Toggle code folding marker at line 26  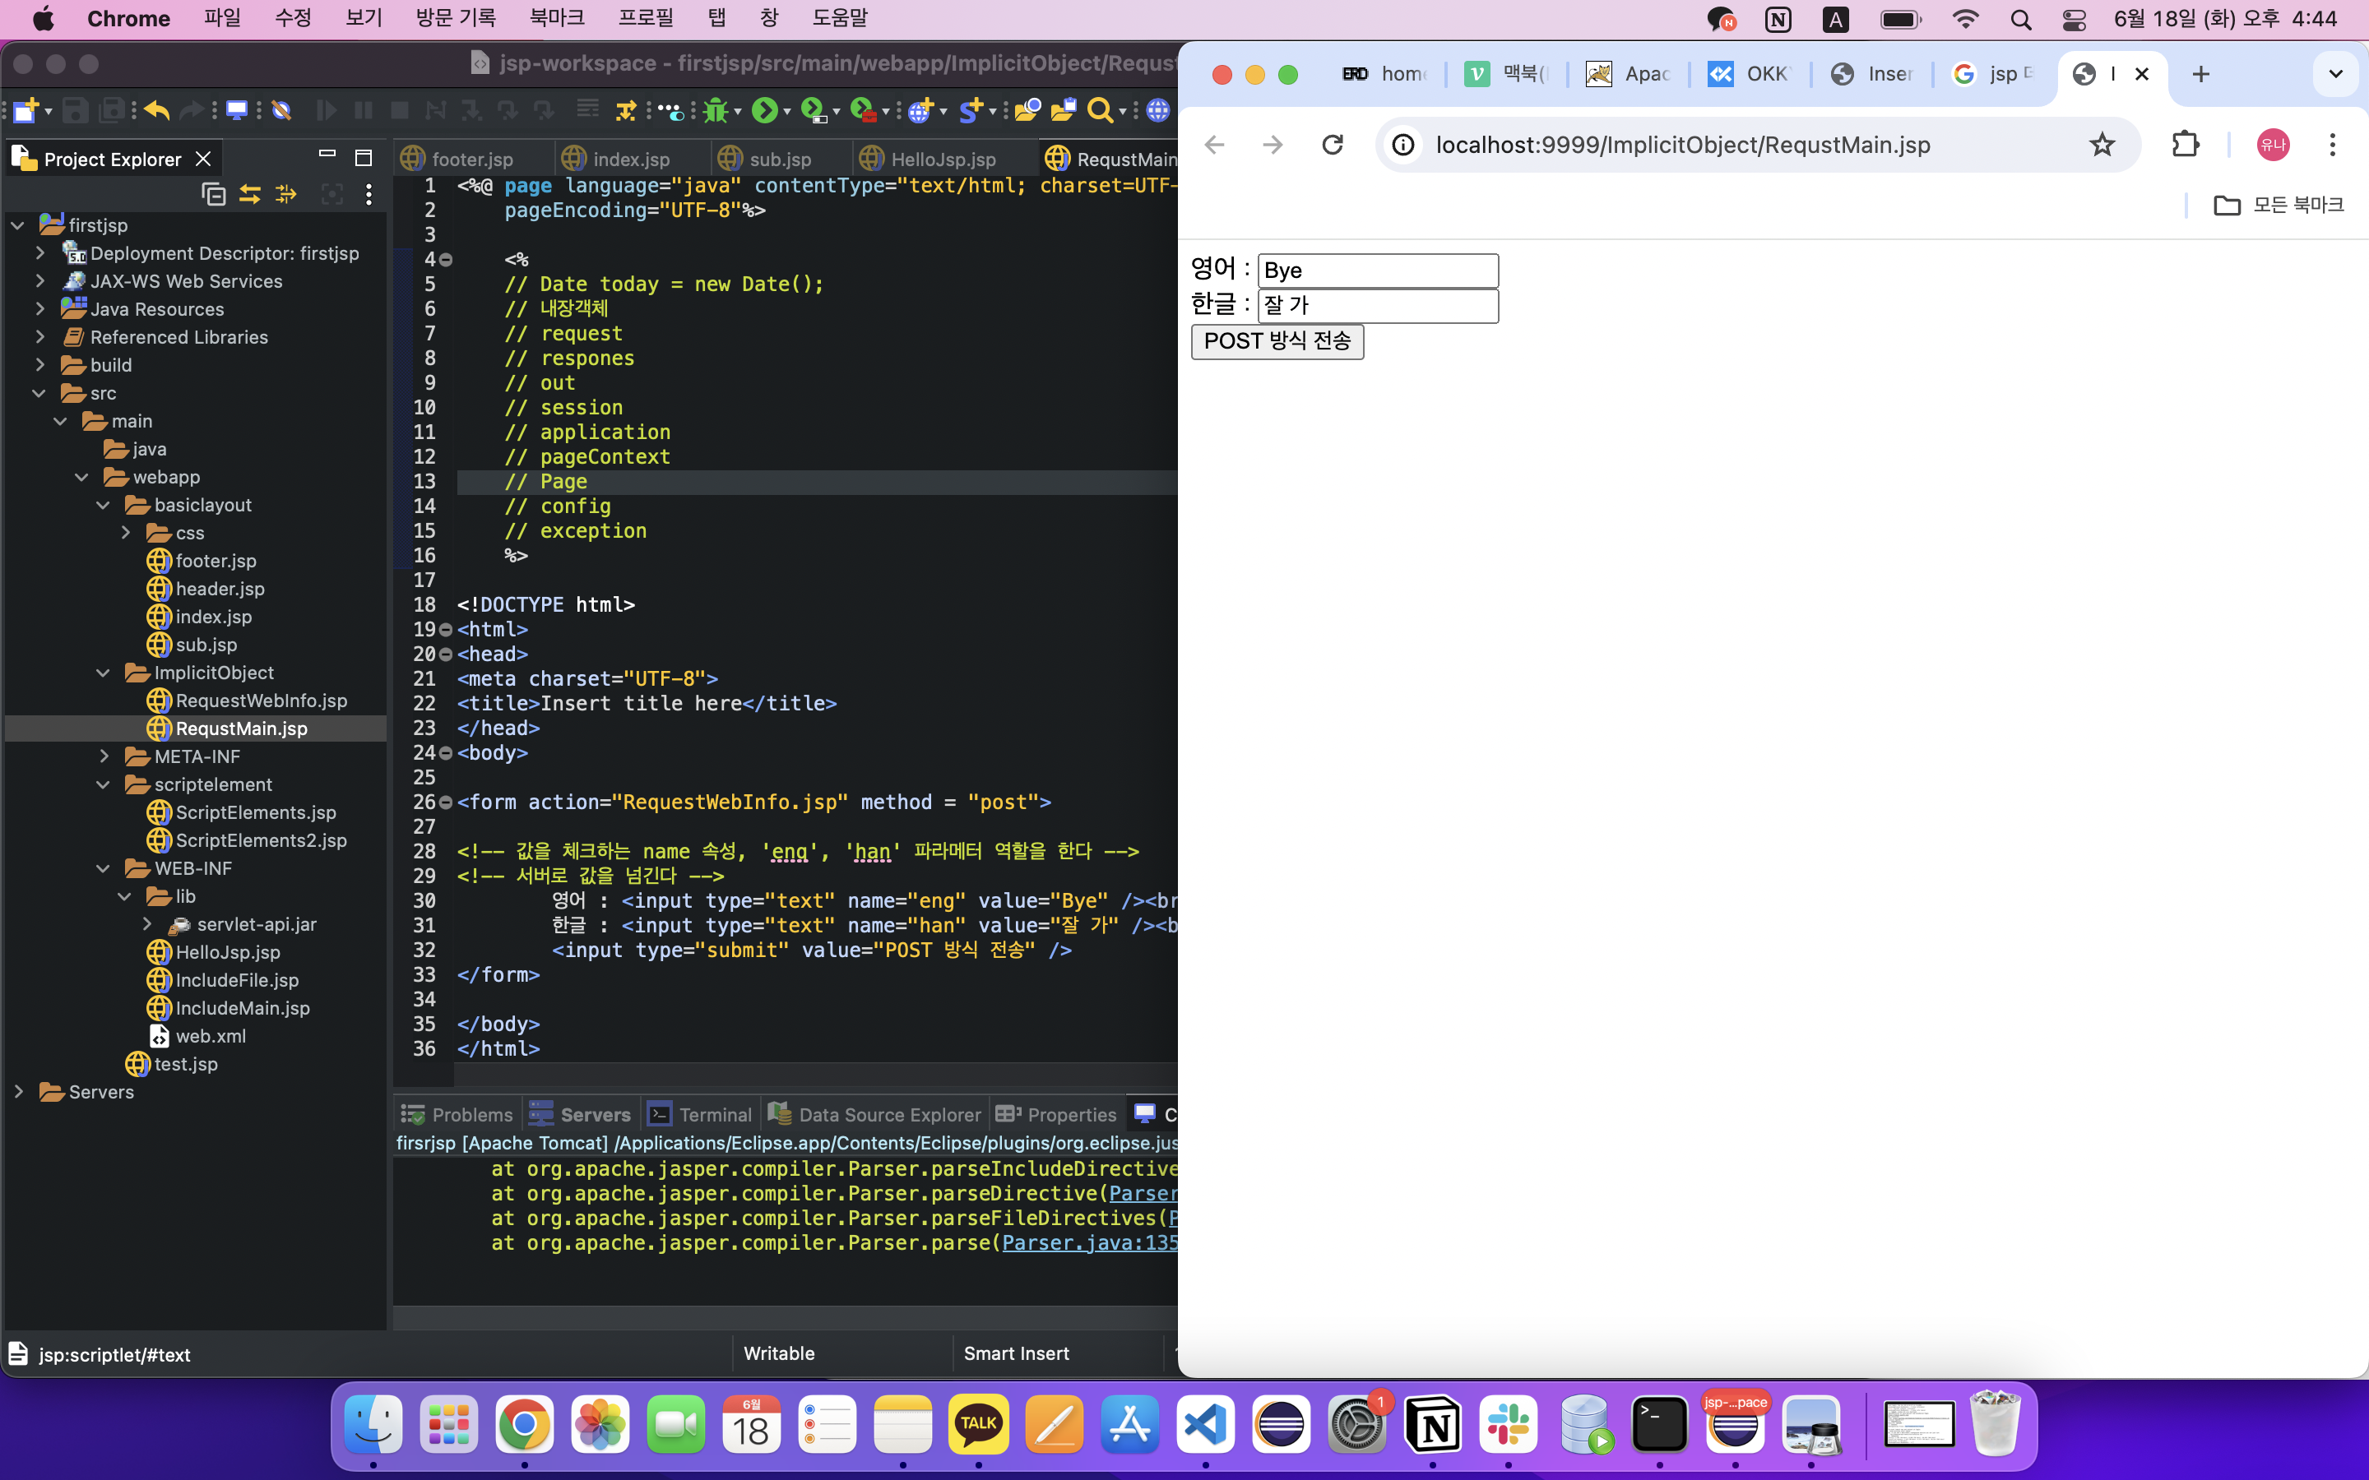pyautogui.click(x=447, y=802)
